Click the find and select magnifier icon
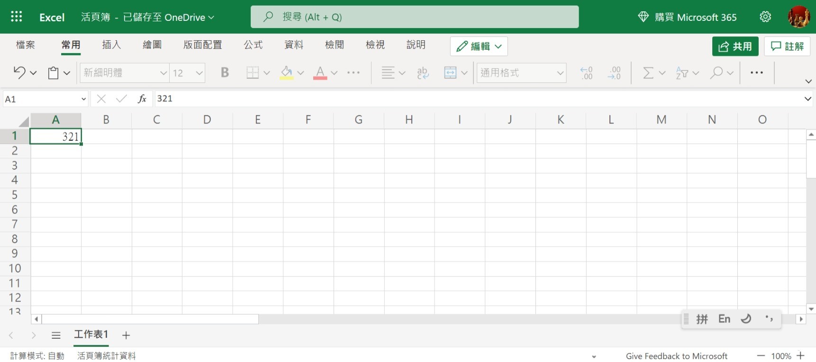816x362 pixels. pos(716,72)
